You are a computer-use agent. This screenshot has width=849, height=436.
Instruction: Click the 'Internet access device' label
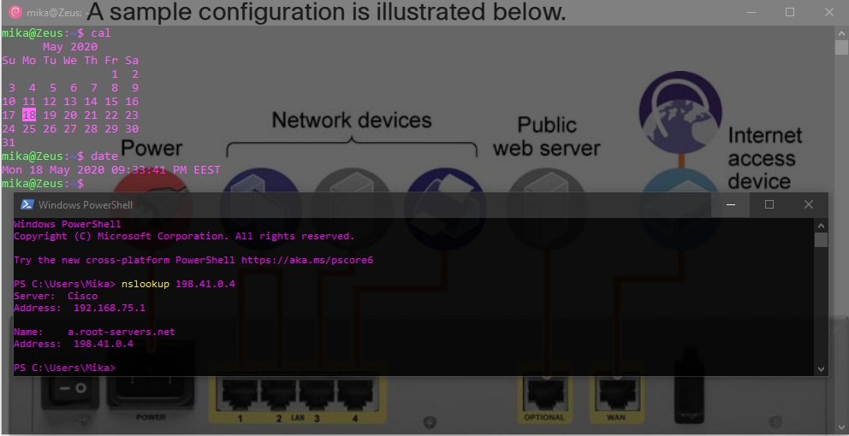764,158
